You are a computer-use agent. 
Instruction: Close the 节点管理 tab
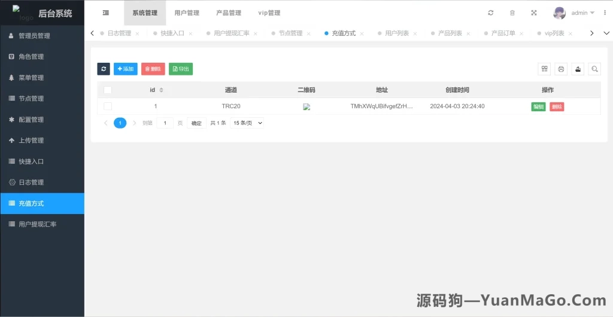(x=308, y=33)
